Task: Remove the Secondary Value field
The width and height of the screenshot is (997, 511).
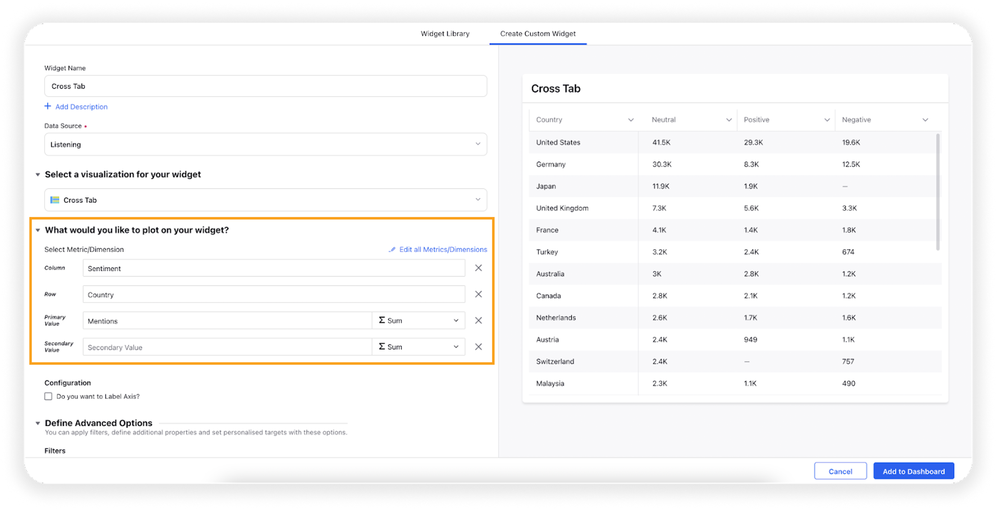Action: [478, 347]
